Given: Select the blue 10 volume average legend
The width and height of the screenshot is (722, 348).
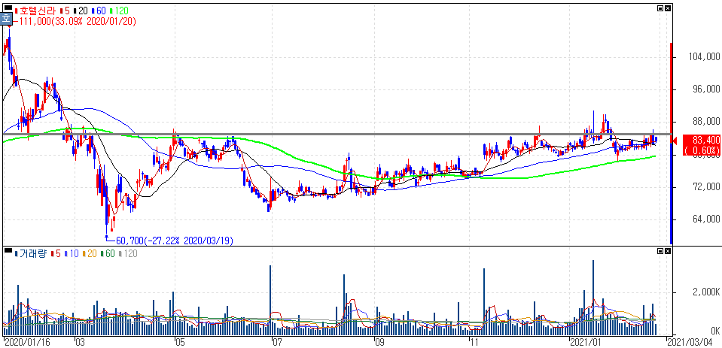Looking at the screenshot, I should tap(72, 253).
